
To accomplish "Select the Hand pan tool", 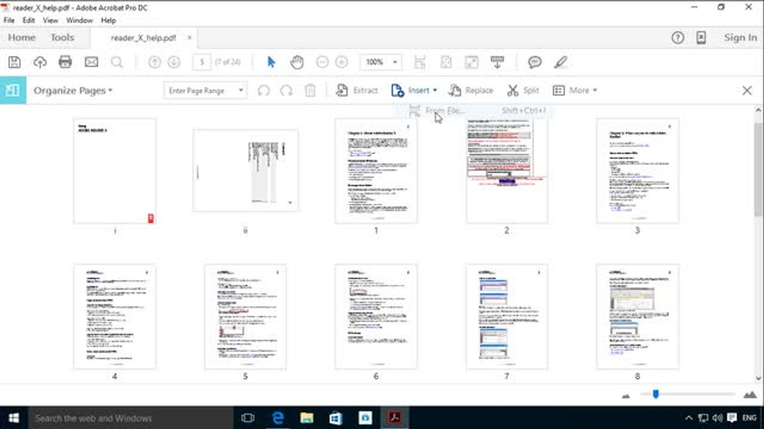I will coord(297,62).
